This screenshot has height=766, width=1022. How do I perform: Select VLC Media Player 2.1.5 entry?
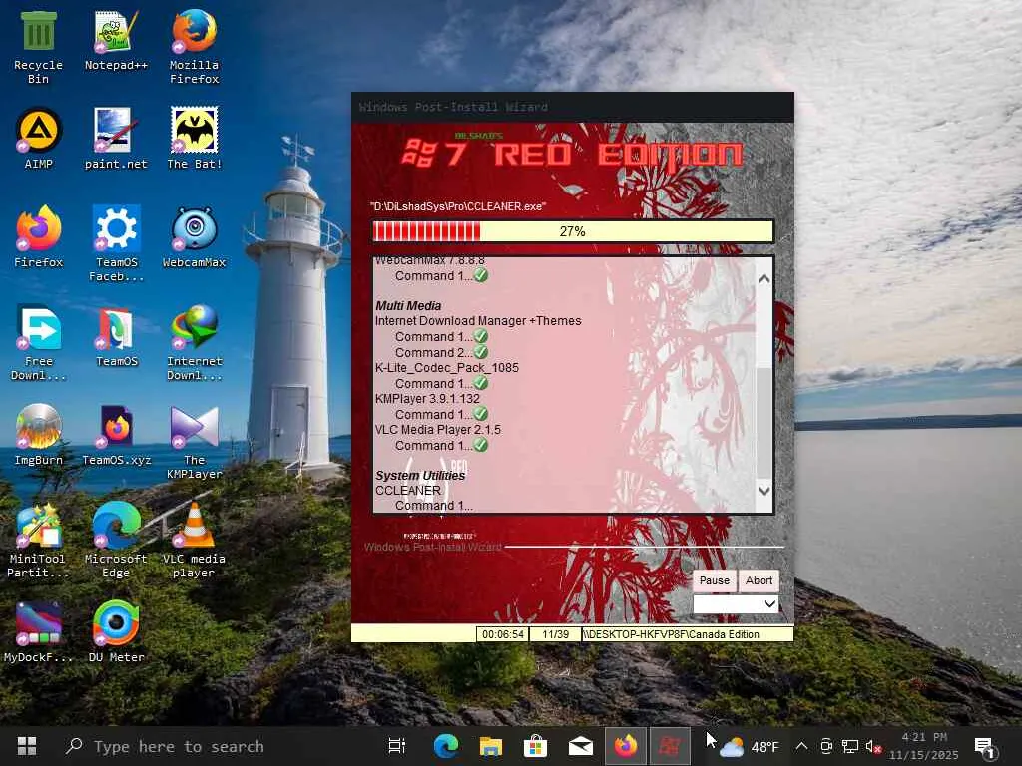click(x=438, y=430)
